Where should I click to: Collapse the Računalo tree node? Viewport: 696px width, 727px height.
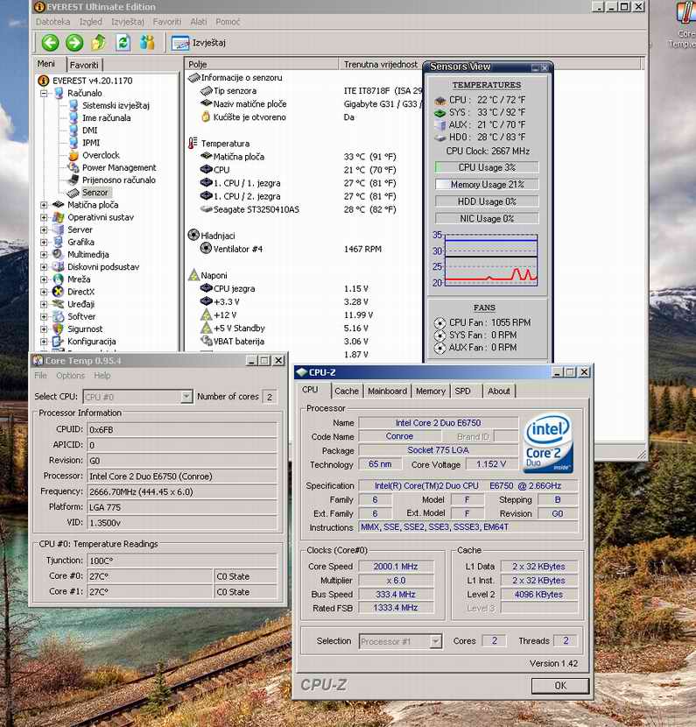point(45,93)
